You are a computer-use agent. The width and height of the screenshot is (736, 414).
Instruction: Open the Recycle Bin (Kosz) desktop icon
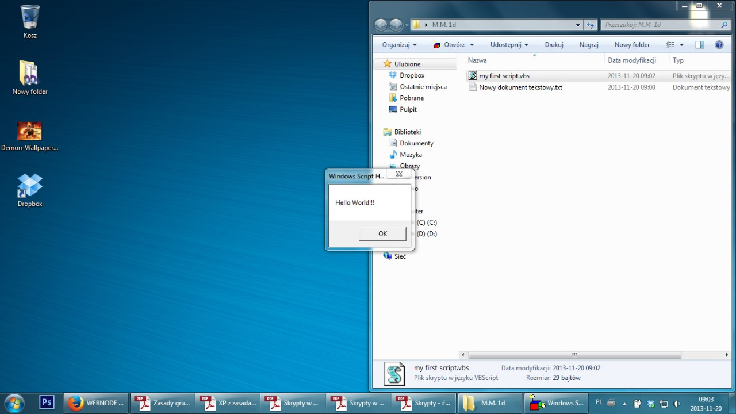(x=30, y=17)
